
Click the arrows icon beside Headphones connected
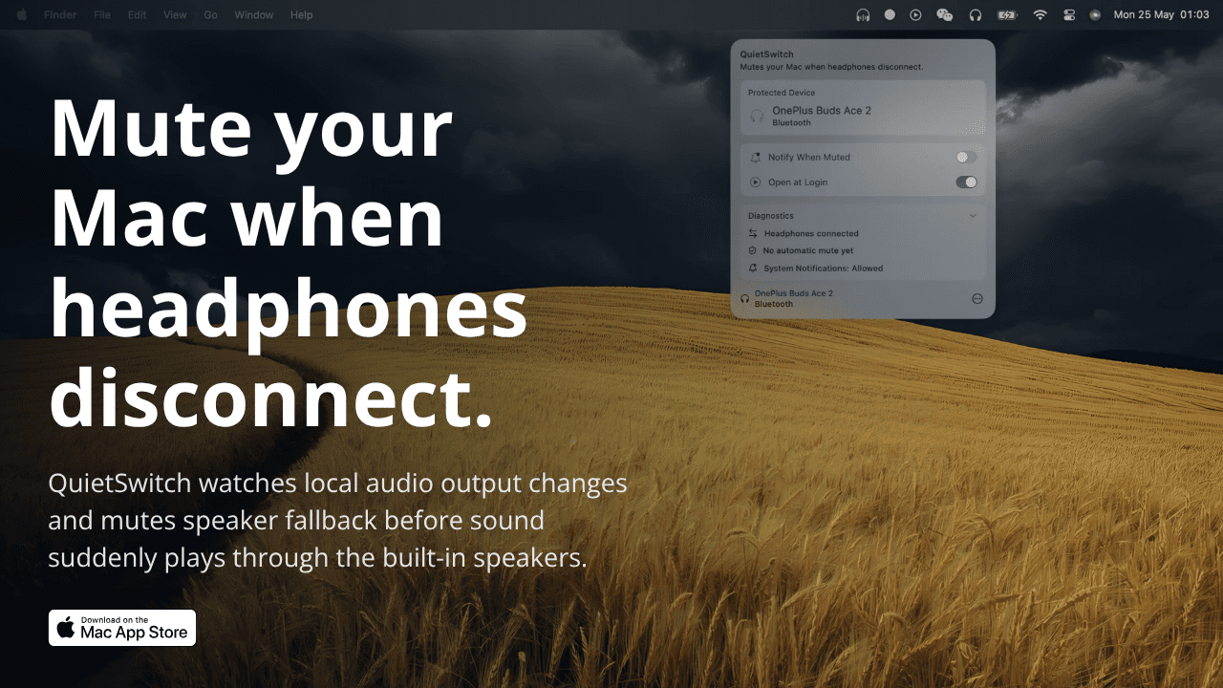pyautogui.click(x=753, y=233)
